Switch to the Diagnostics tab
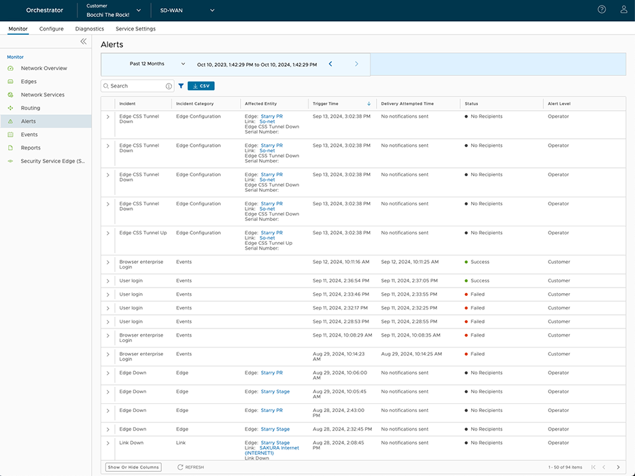 click(90, 29)
